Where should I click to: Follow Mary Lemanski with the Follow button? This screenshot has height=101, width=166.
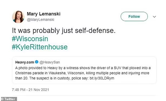(x=134, y=16)
